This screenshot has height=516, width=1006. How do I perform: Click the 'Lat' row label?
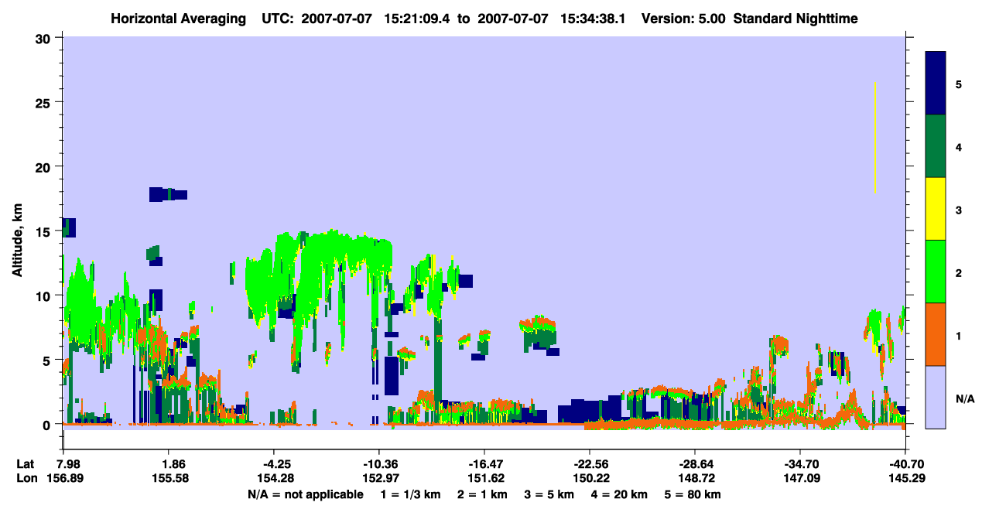click(x=26, y=464)
